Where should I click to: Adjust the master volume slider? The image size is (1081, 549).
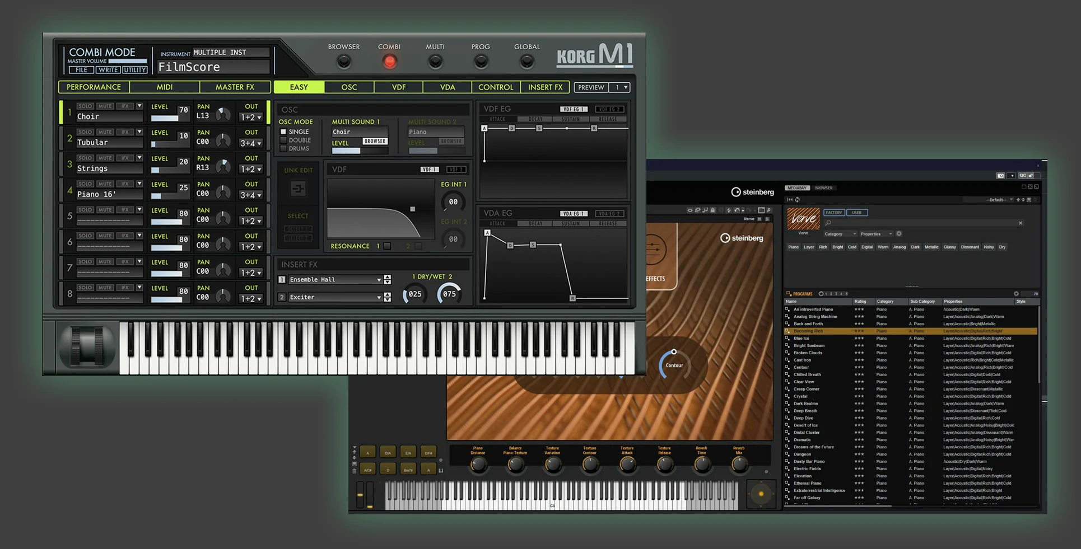point(128,61)
